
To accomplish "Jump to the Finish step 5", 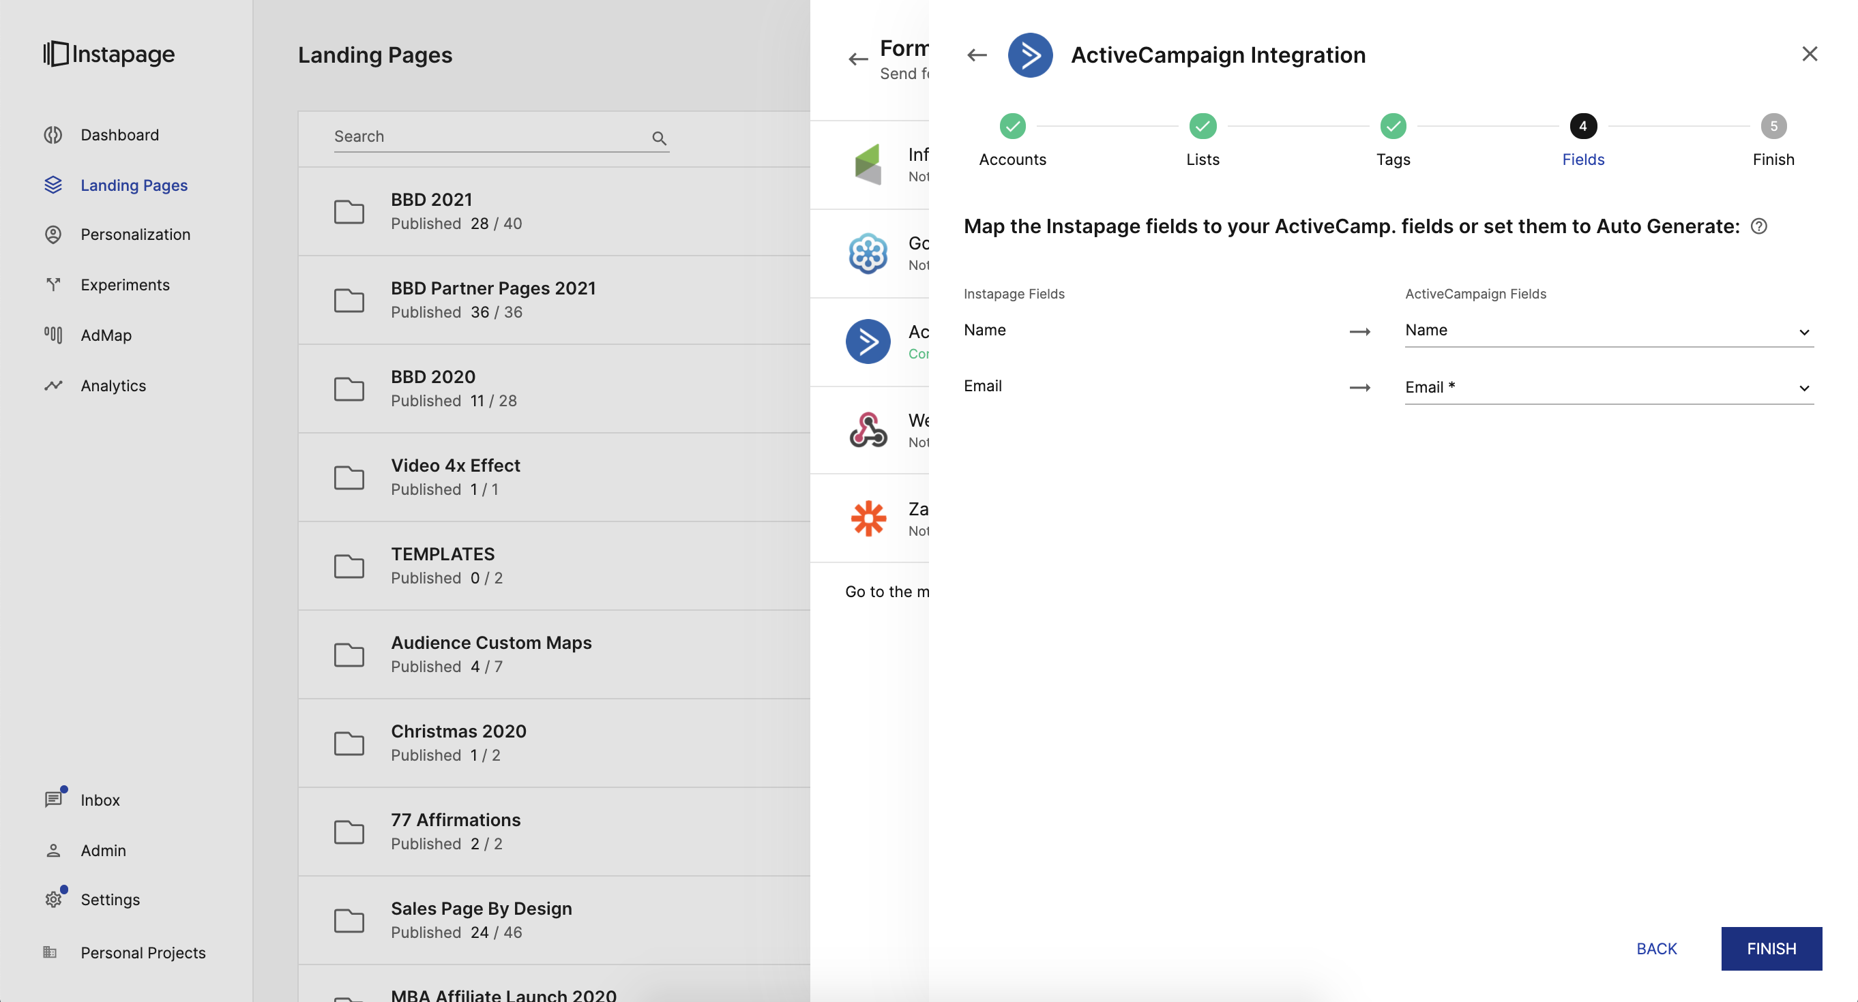I will 1773,140.
